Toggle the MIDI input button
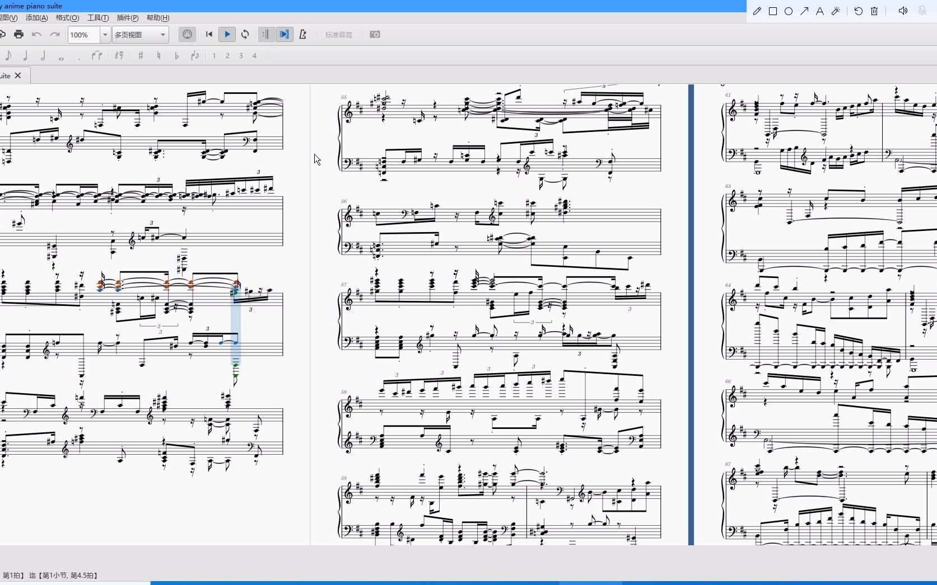The width and height of the screenshot is (937, 585). point(187,35)
